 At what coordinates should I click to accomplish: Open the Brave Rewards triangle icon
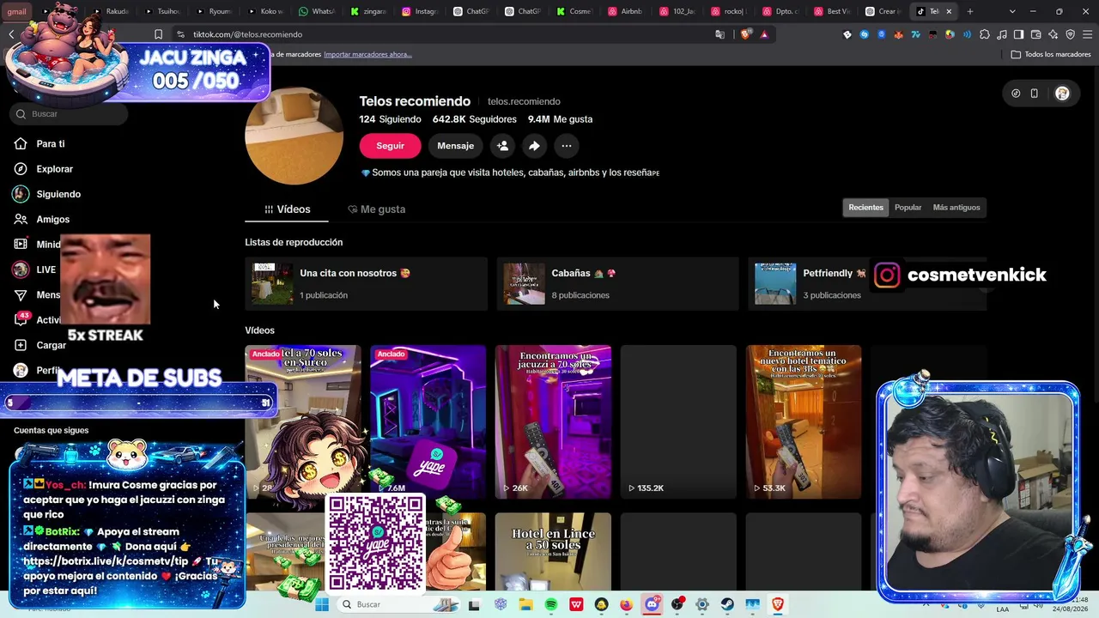coord(764,34)
